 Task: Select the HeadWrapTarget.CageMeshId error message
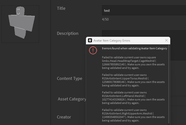(133, 63)
